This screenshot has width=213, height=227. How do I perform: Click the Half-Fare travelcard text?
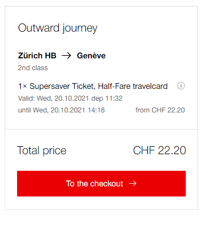[x=133, y=86]
